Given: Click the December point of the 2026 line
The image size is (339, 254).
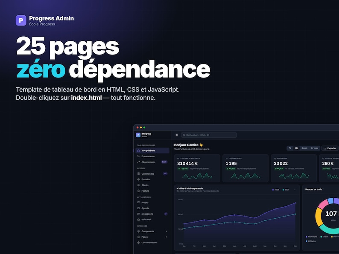Looking at the screenshot, I should (295, 203).
